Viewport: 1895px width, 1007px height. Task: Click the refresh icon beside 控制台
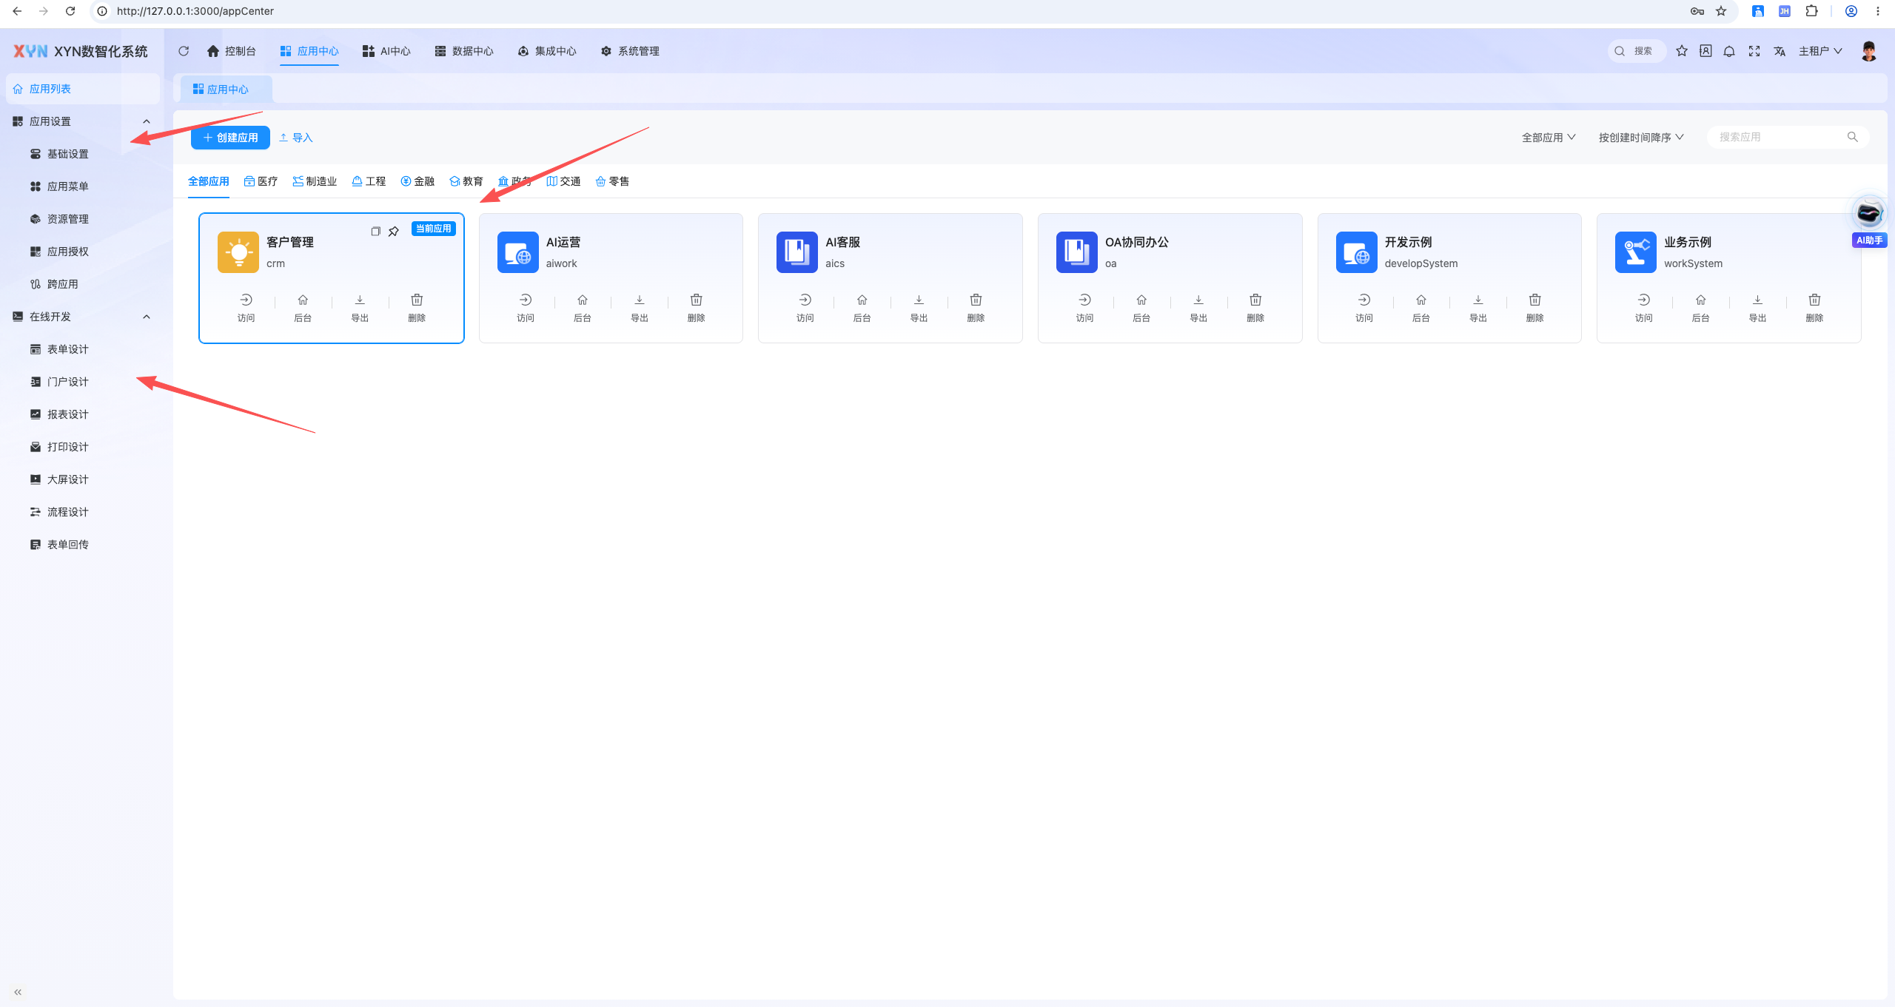[x=184, y=51]
